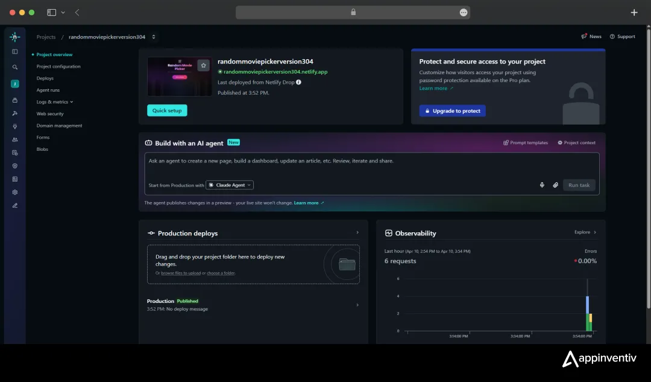The image size is (651, 382).
Task: Focus the AI agent prompt text box
Action: [371, 166]
